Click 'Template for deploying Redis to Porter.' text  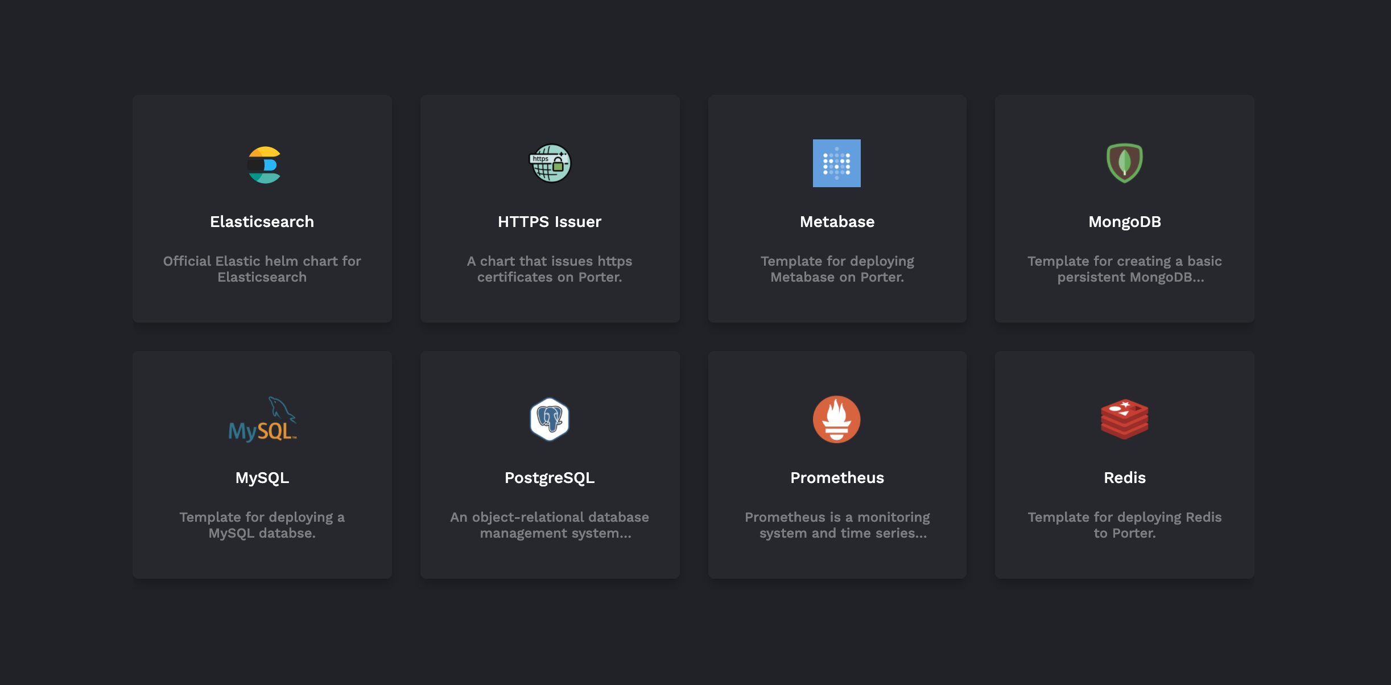(x=1125, y=525)
